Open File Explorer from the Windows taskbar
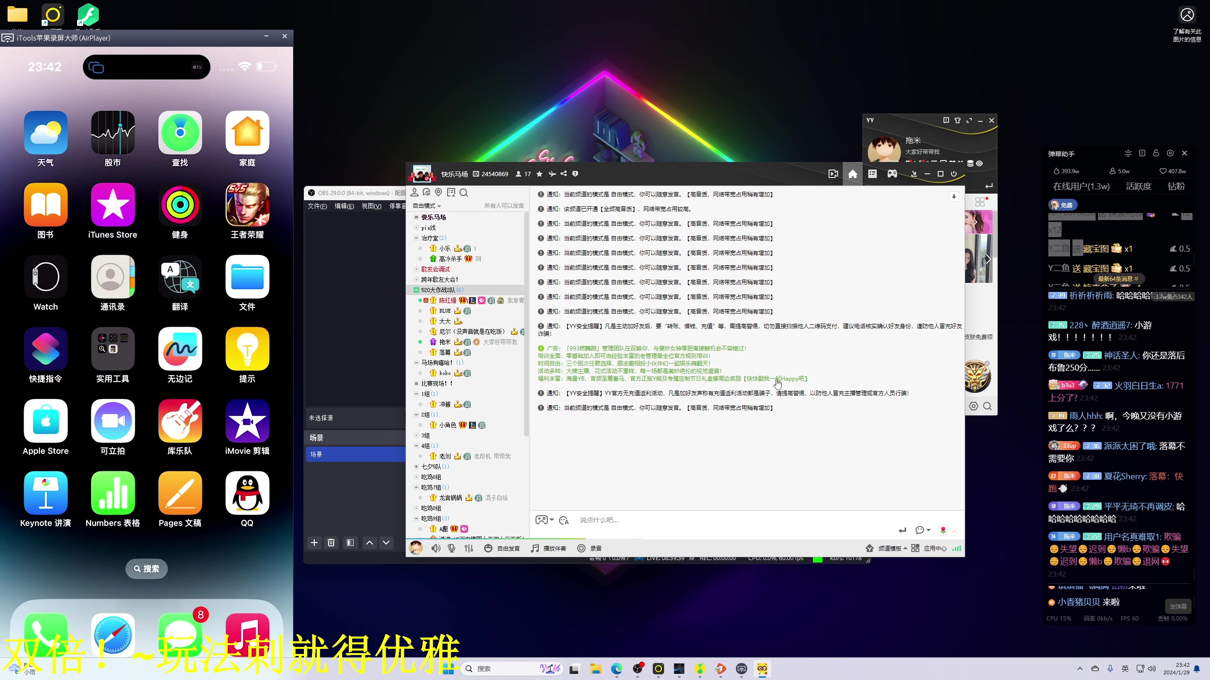Image resolution: width=1210 pixels, height=680 pixels. coord(596,669)
